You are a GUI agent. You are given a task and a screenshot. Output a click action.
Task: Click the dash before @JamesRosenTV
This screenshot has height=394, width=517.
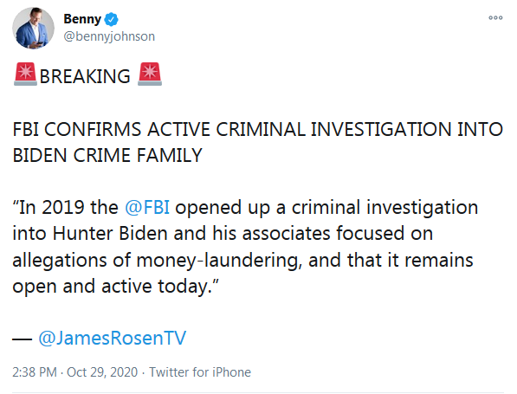23,339
